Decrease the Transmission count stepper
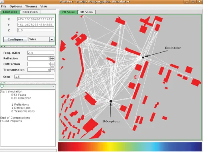Viewport: 204px width, 152px height. 53,71
